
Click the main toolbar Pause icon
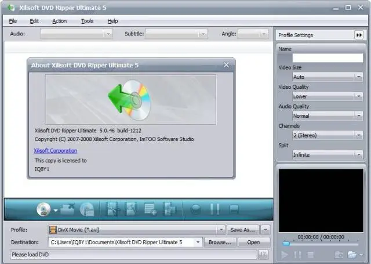click(x=215, y=209)
